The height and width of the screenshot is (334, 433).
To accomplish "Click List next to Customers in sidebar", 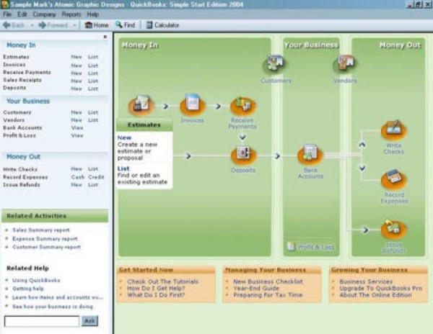I will tap(93, 112).
